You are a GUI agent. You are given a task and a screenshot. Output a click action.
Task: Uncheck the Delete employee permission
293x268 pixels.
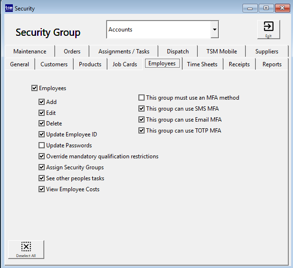click(x=42, y=124)
